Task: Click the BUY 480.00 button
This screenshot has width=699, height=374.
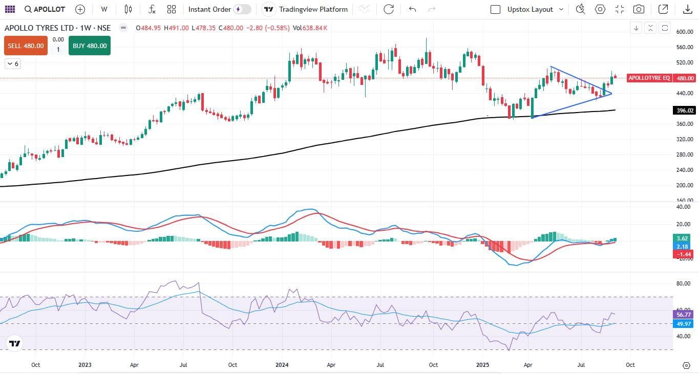Action: tap(90, 46)
